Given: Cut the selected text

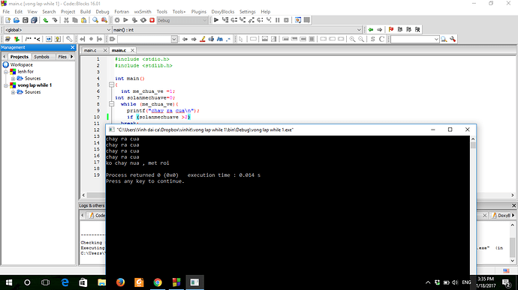Looking at the screenshot, I should pyautogui.click(x=66, y=20).
